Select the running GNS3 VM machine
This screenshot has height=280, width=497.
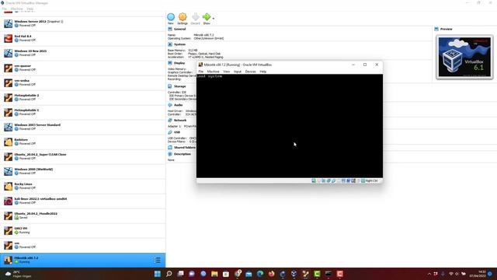(x=83, y=230)
